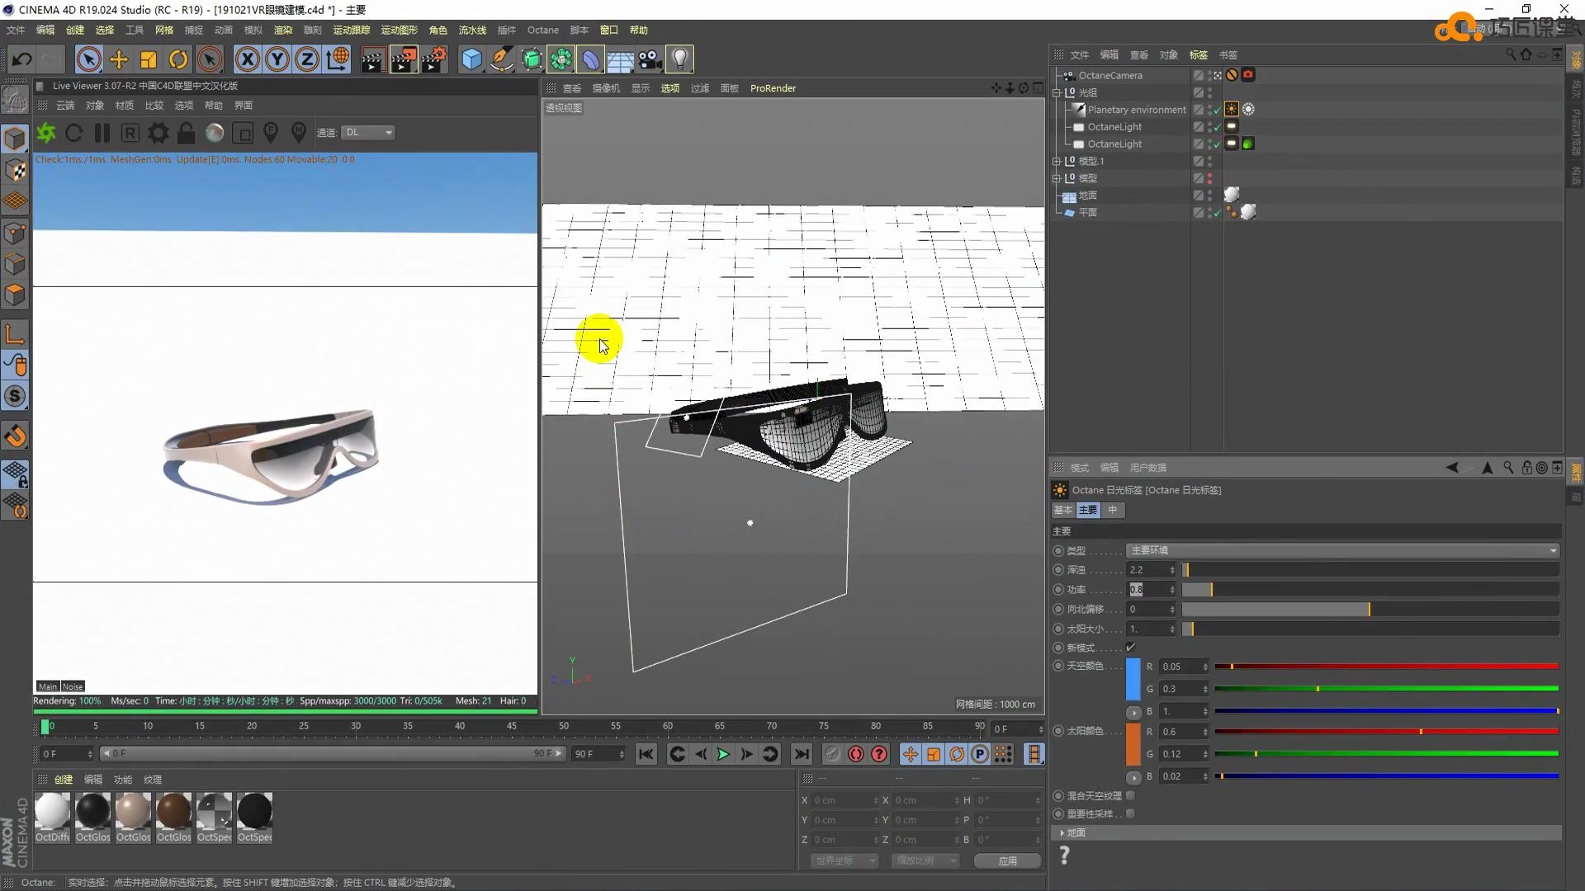The image size is (1585, 891).
Task: Disable the Planetary environment green checkmark
Action: pos(1216,109)
